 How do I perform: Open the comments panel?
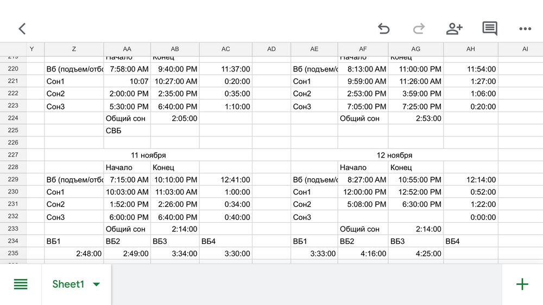click(x=490, y=29)
